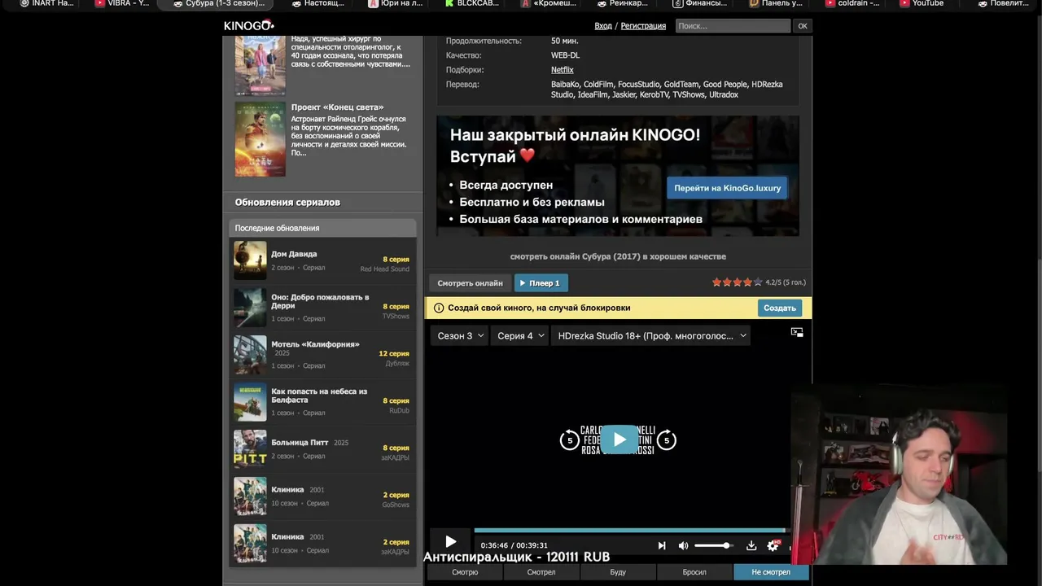Click the Вход link
The height and width of the screenshot is (586, 1042).
[603, 26]
